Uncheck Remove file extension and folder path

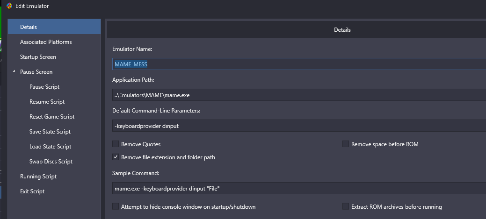(x=116, y=157)
